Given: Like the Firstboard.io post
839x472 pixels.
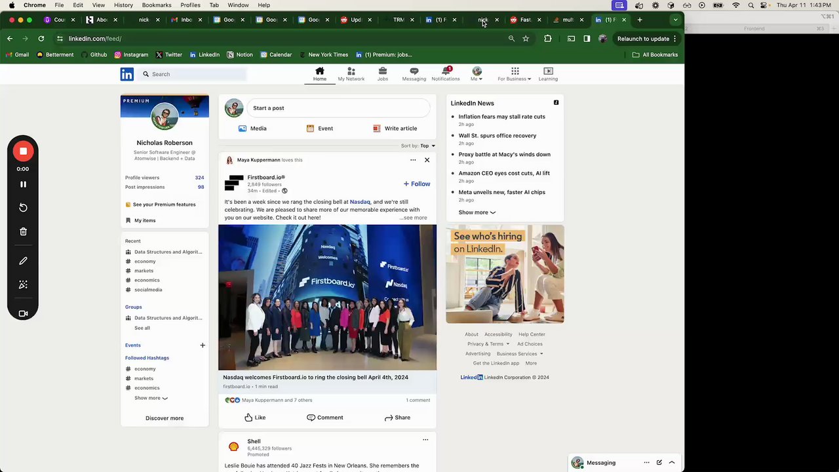Looking at the screenshot, I should coord(255,418).
